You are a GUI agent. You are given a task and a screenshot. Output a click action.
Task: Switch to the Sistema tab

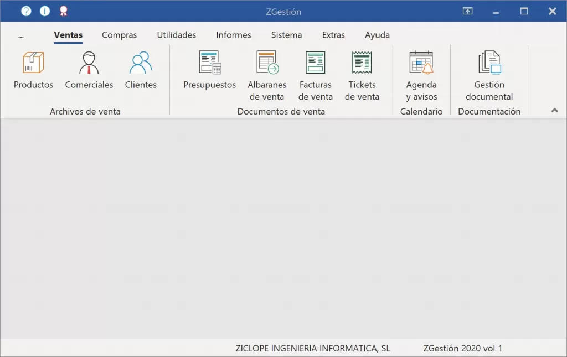(286, 35)
